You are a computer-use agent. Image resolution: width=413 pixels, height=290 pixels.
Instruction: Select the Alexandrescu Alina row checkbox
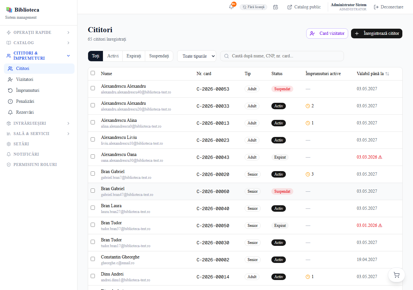(93, 122)
